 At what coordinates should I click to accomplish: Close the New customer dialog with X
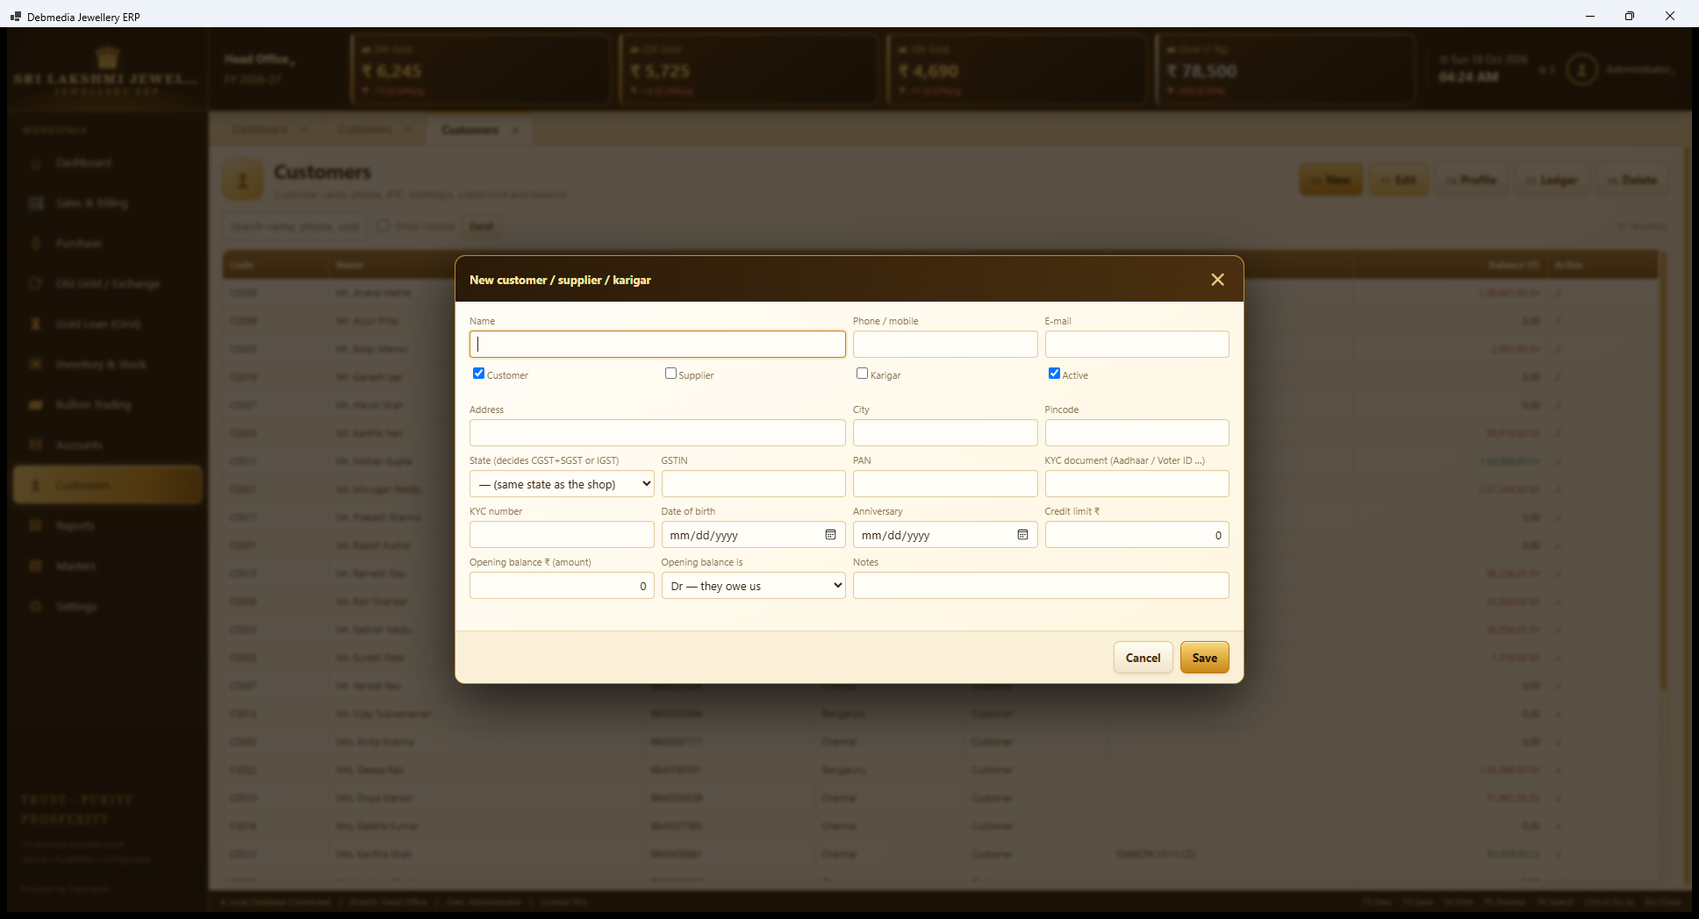(1217, 280)
